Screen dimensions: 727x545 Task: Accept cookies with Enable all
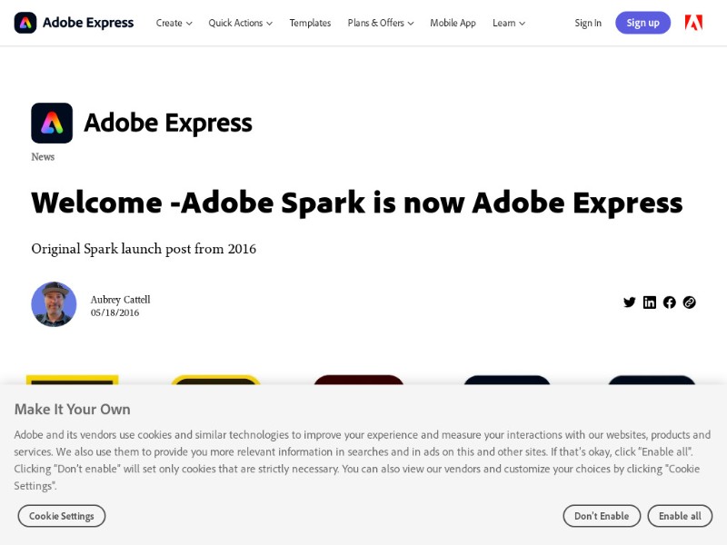click(x=680, y=516)
